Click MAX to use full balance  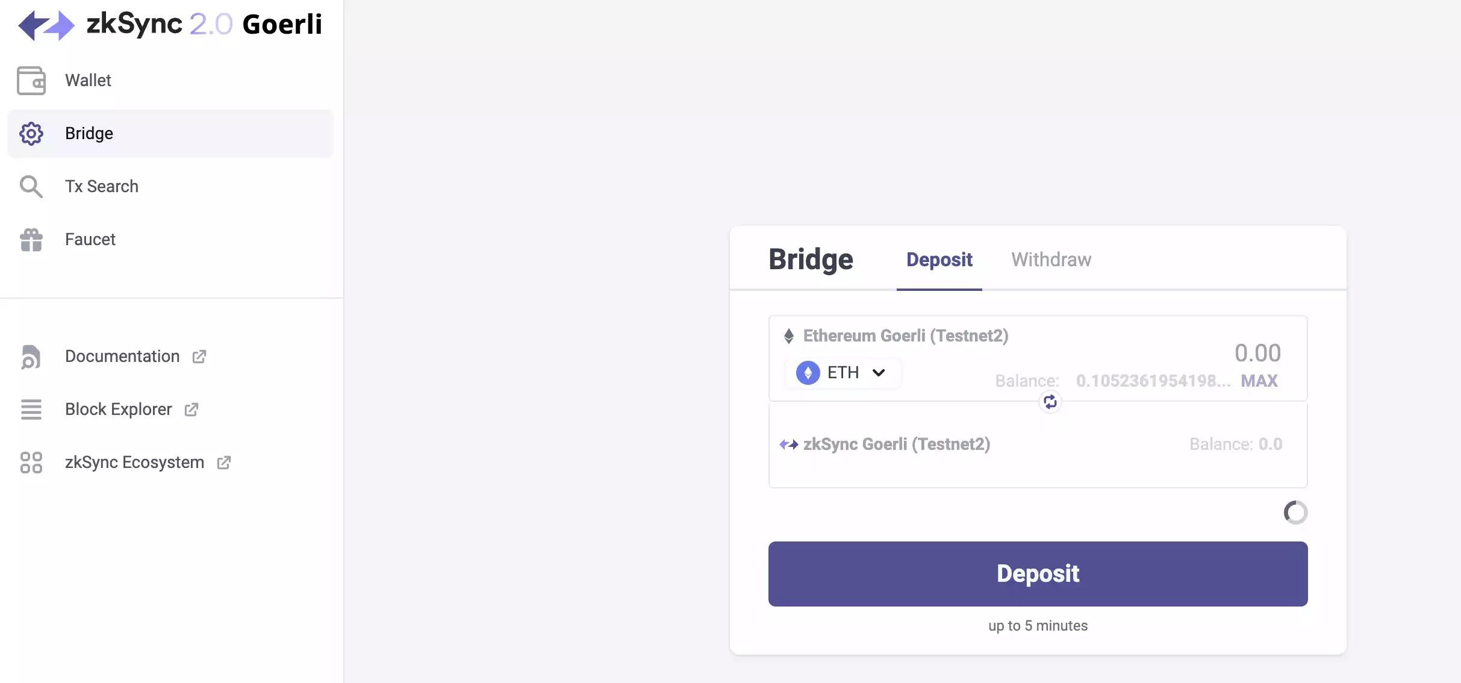coord(1259,381)
